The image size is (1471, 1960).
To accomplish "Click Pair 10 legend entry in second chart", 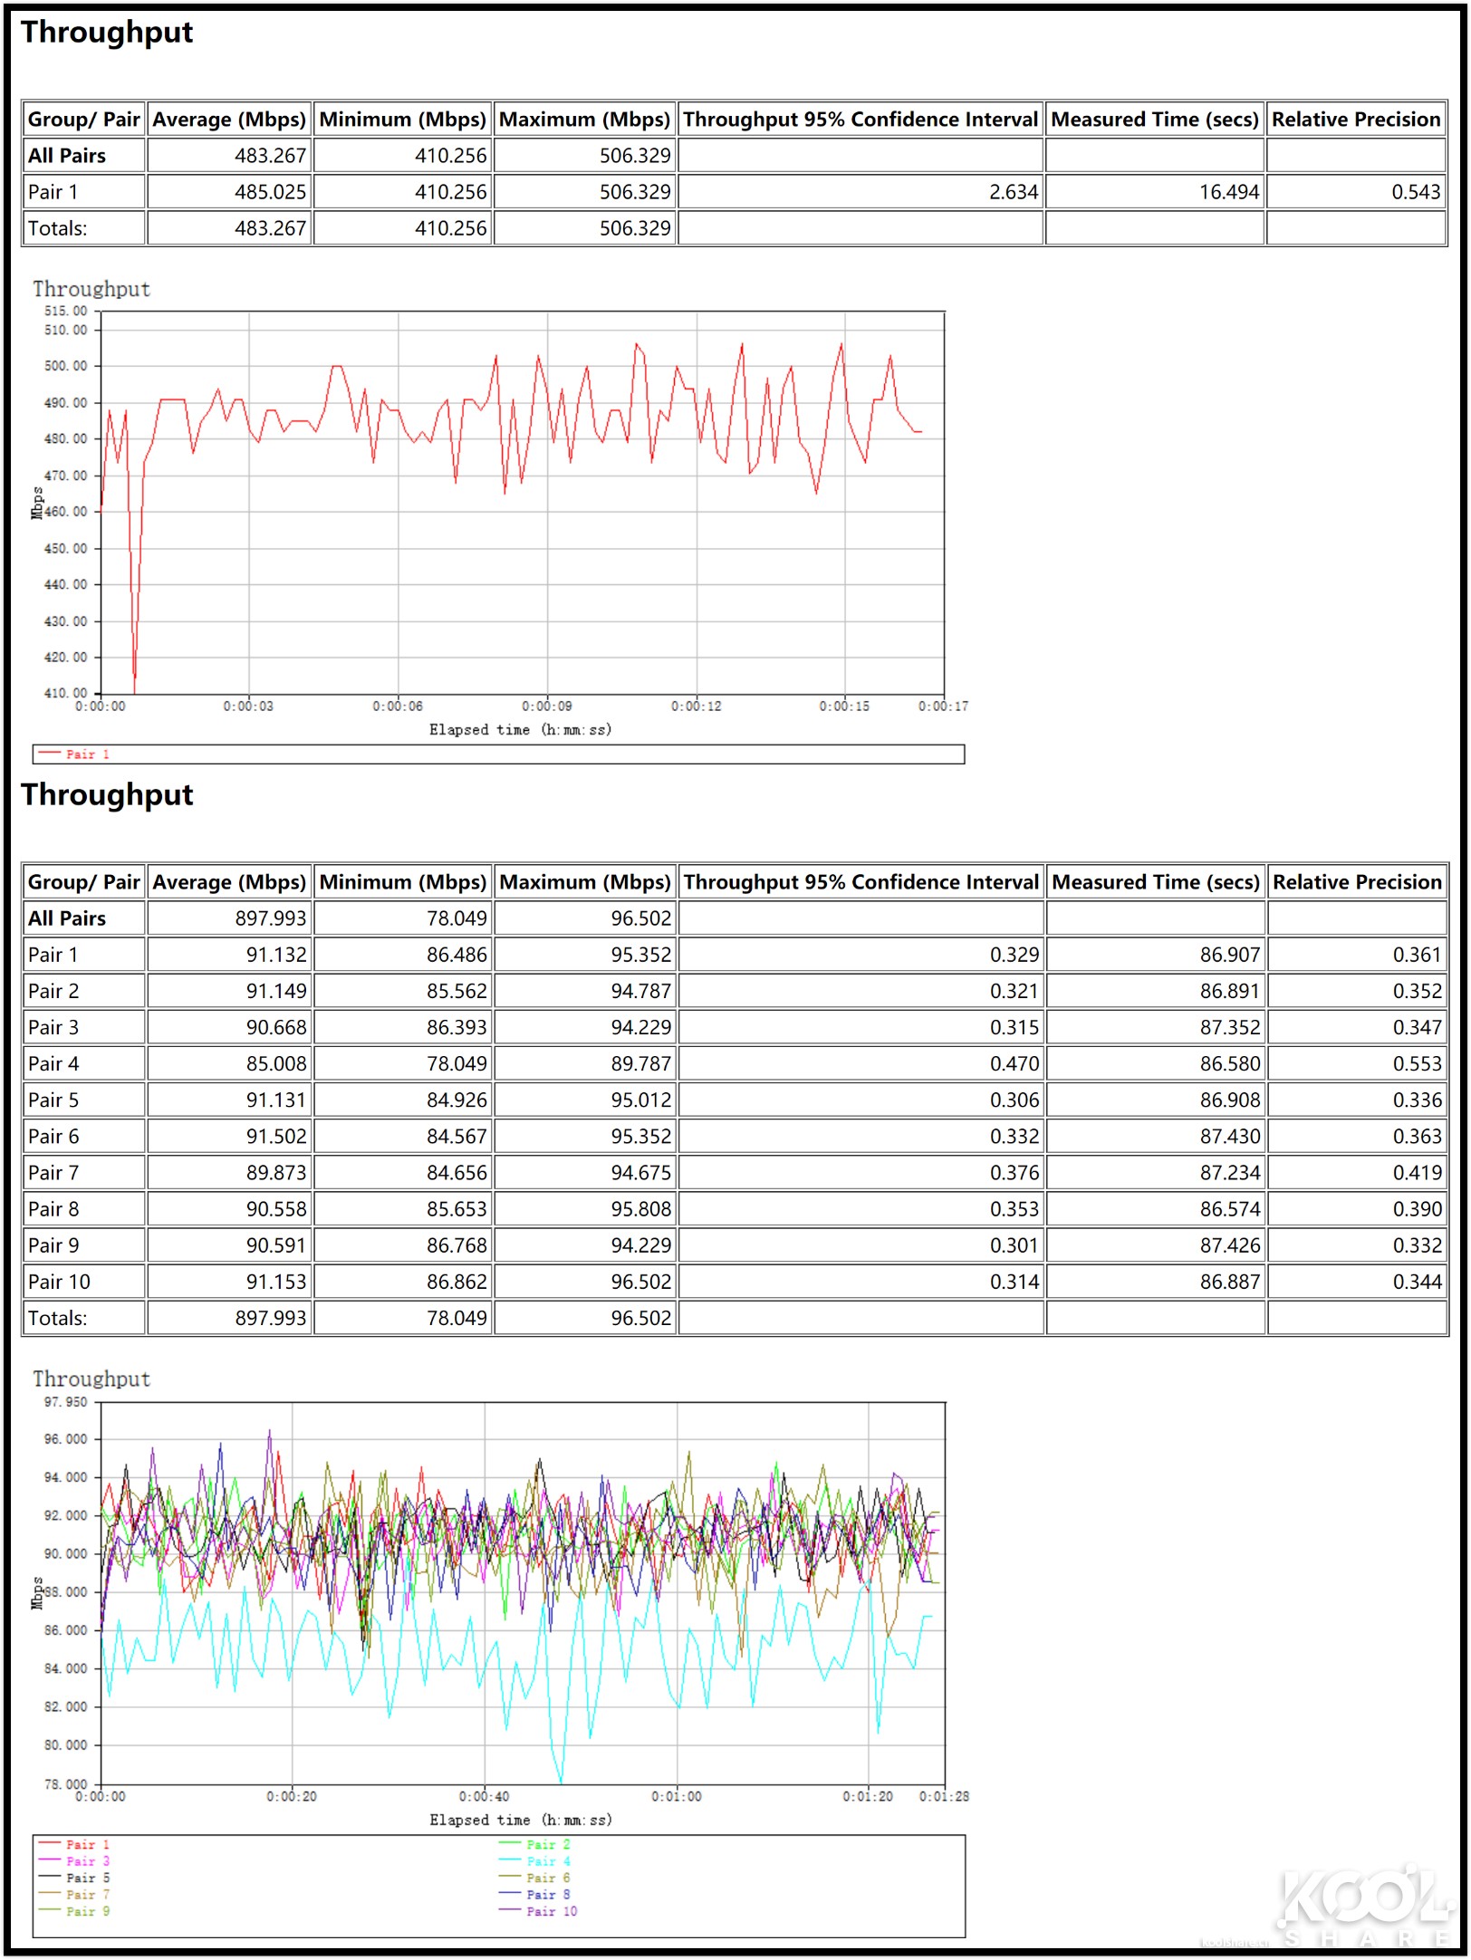I will point(538,1911).
